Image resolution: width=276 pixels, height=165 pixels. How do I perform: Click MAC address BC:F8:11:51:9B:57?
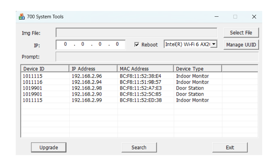pos(140,82)
